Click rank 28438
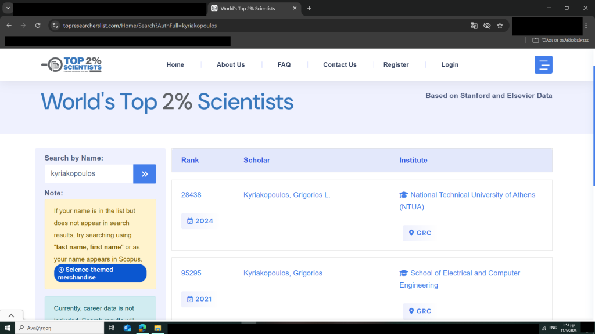This screenshot has height=334, width=595. pos(191,195)
